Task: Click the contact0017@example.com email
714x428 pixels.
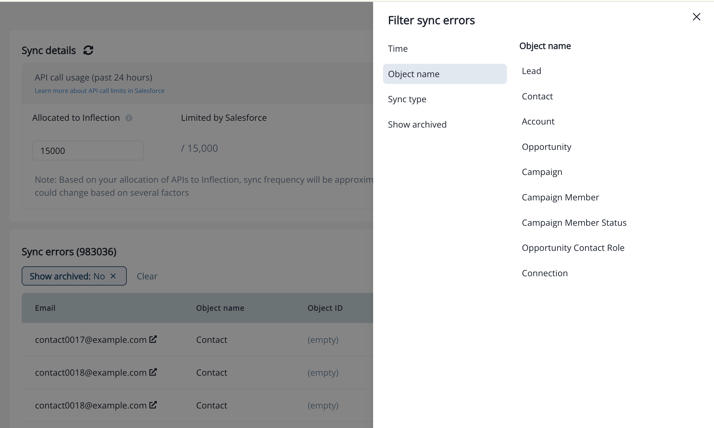Action: [91, 340]
